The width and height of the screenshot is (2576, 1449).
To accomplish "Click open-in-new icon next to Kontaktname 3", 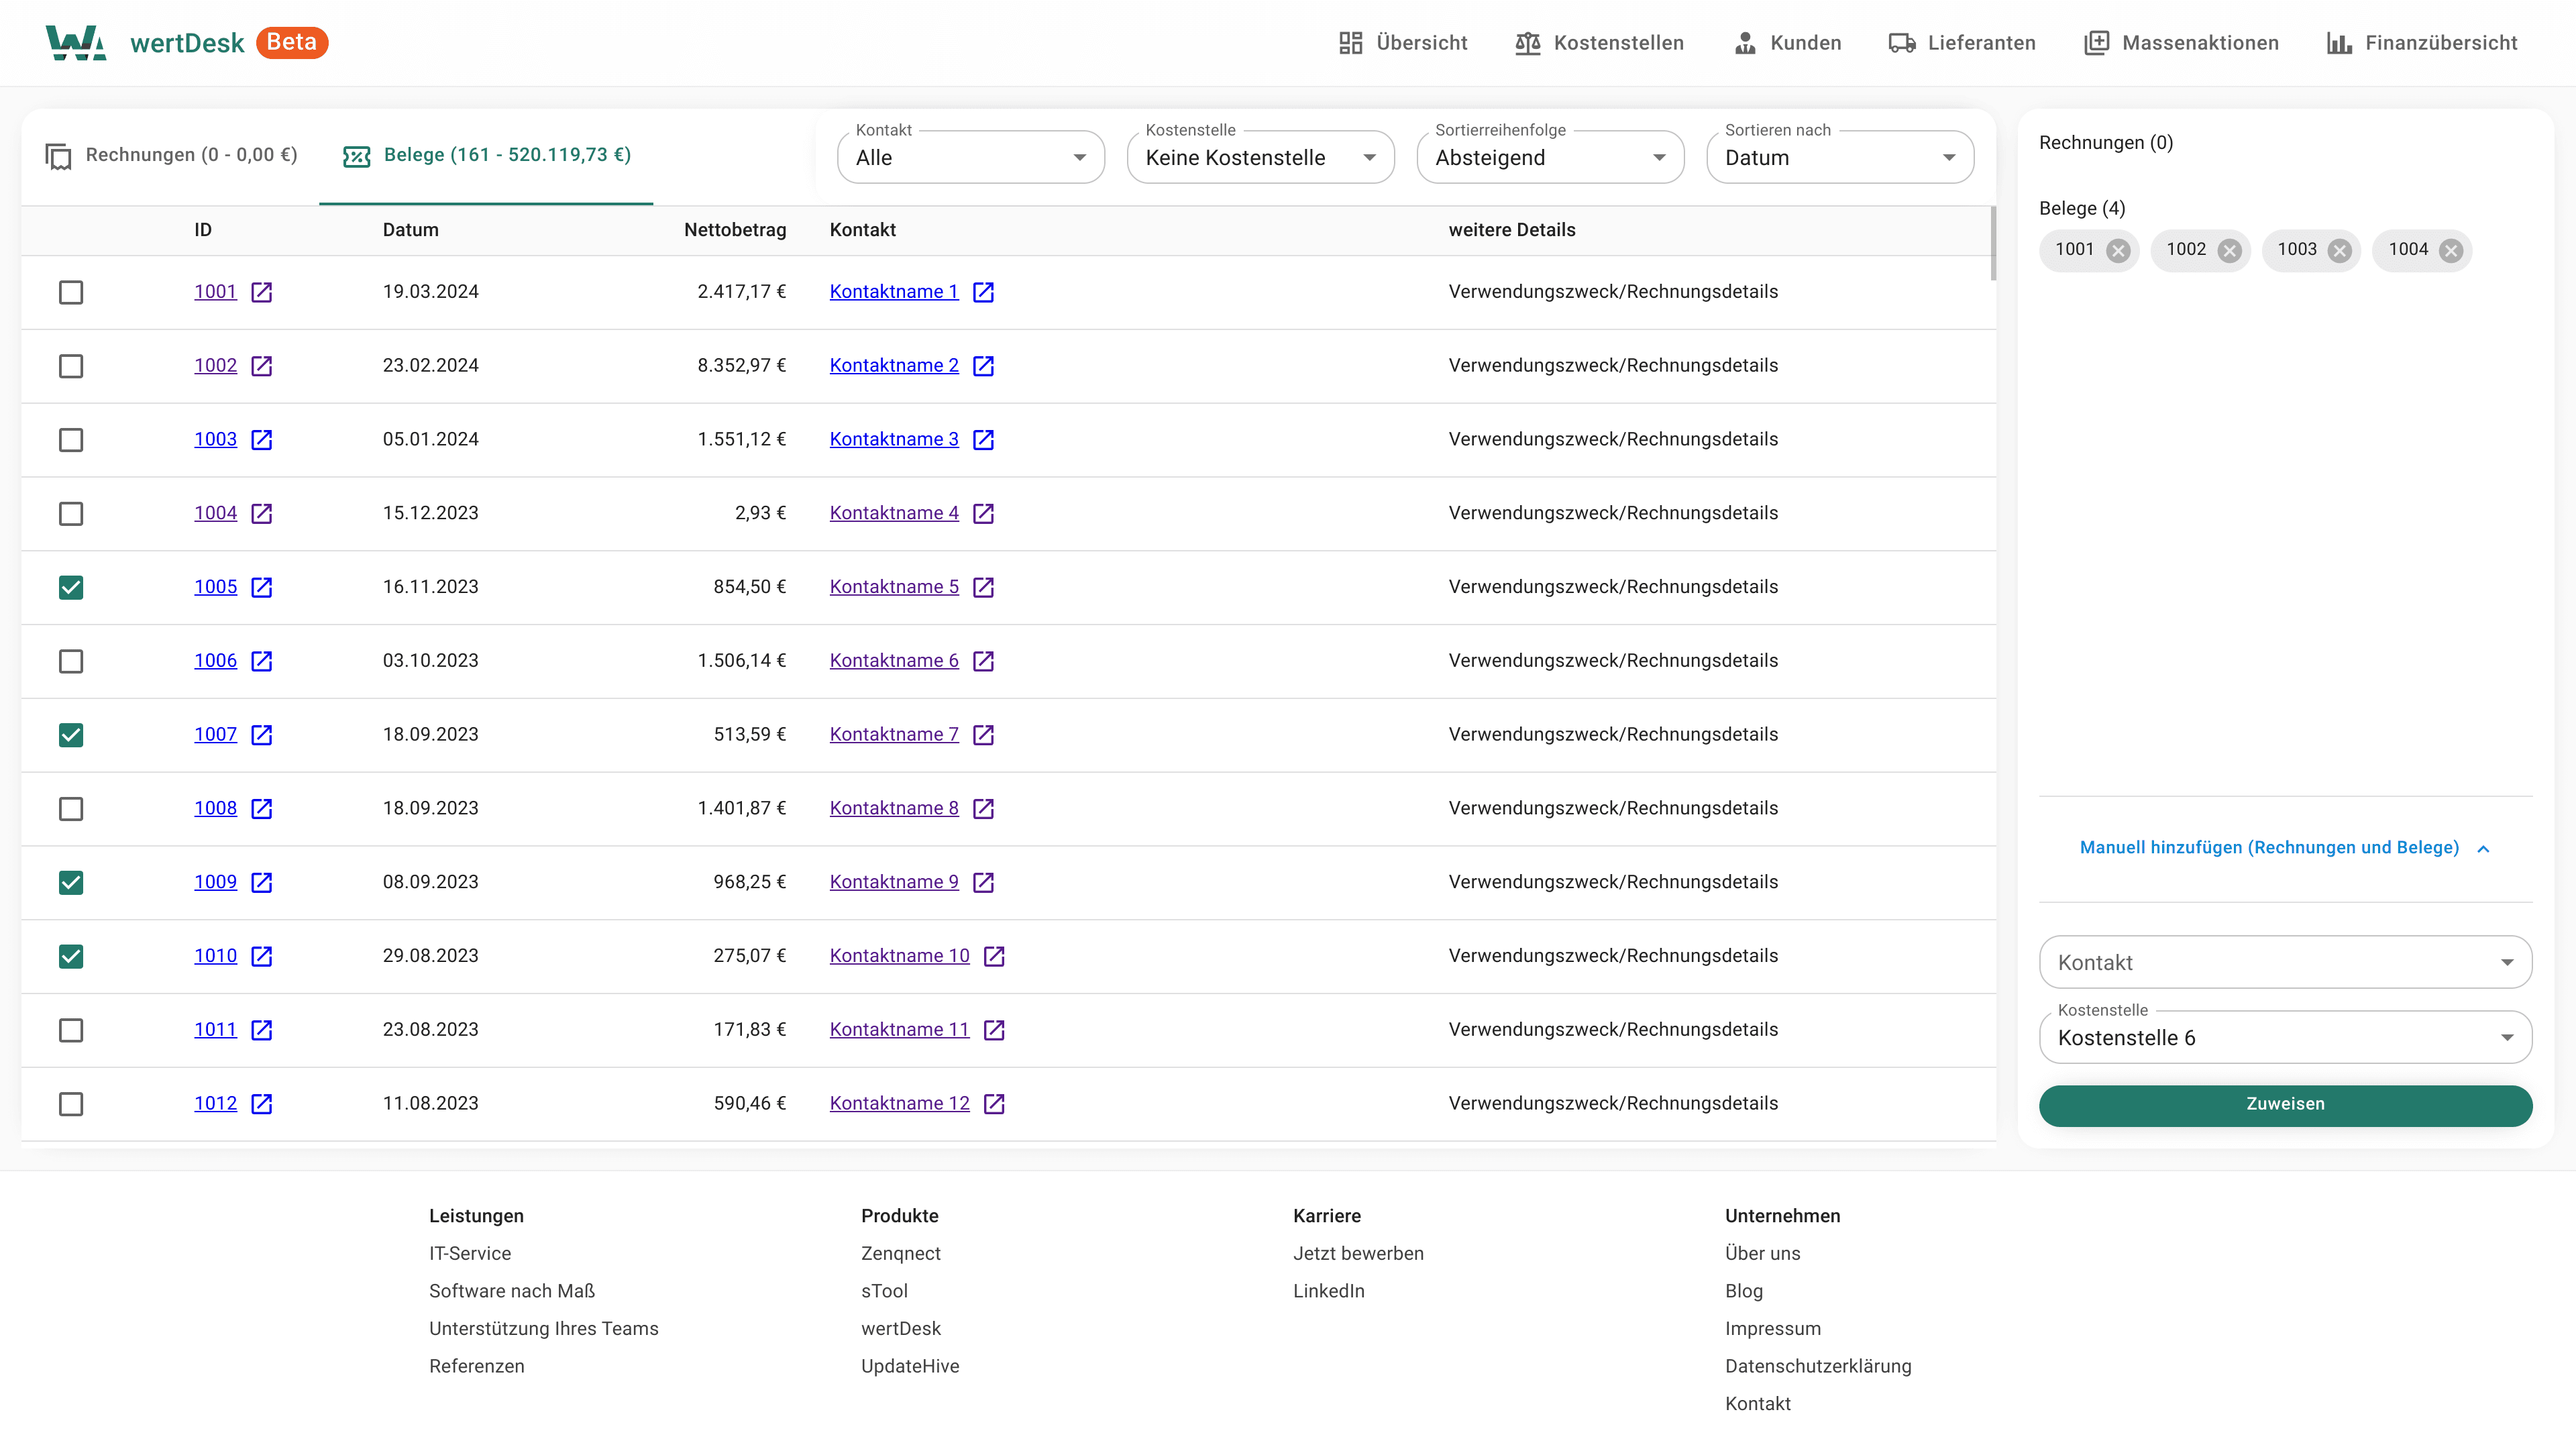I will pos(983,440).
